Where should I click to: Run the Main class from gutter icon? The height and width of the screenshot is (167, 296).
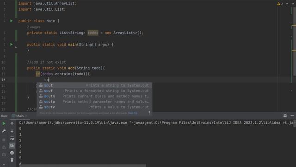[11, 21]
